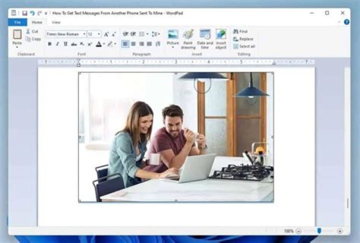
Task: Click Select all in Editing group
Action: (244, 46)
